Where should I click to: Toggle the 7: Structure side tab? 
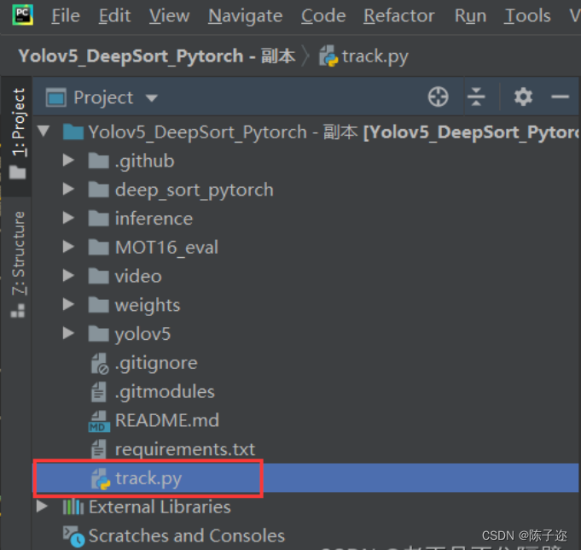coord(18,263)
